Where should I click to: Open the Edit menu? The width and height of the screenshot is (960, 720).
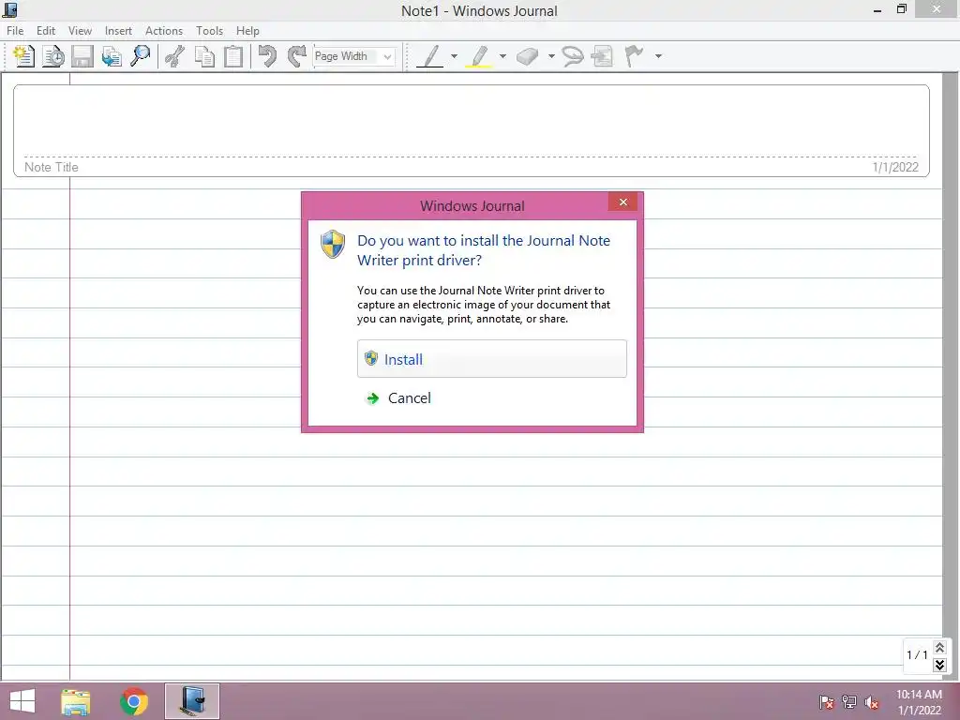point(46,31)
